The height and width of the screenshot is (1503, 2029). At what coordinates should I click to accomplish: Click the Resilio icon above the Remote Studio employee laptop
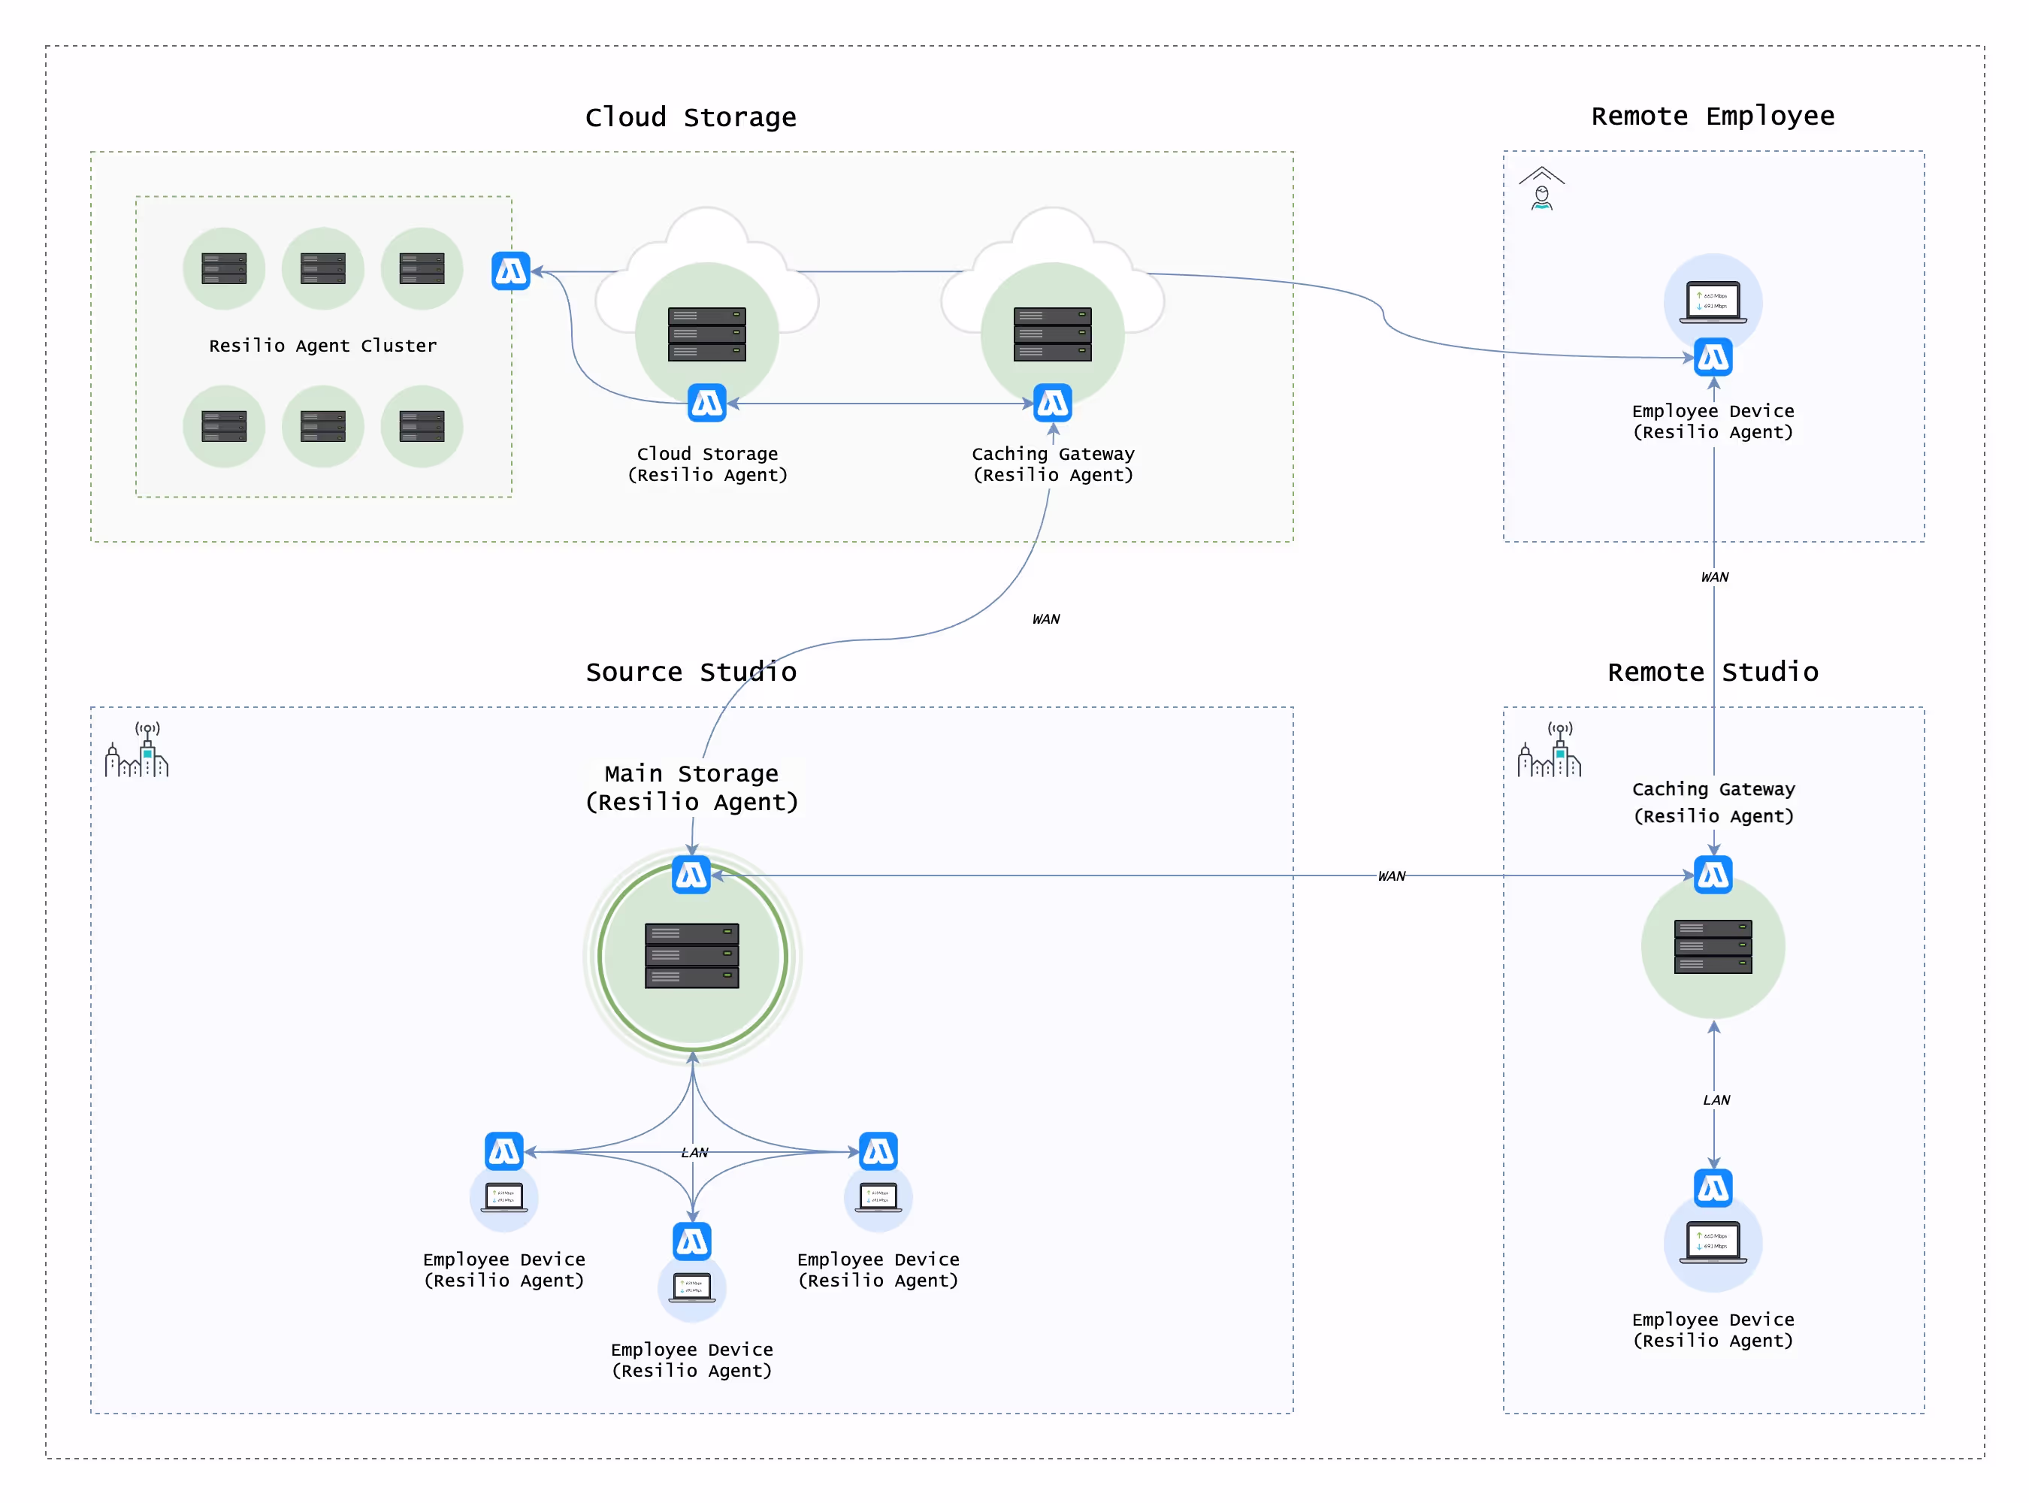pyautogui.click(x=1713, y=1188)
